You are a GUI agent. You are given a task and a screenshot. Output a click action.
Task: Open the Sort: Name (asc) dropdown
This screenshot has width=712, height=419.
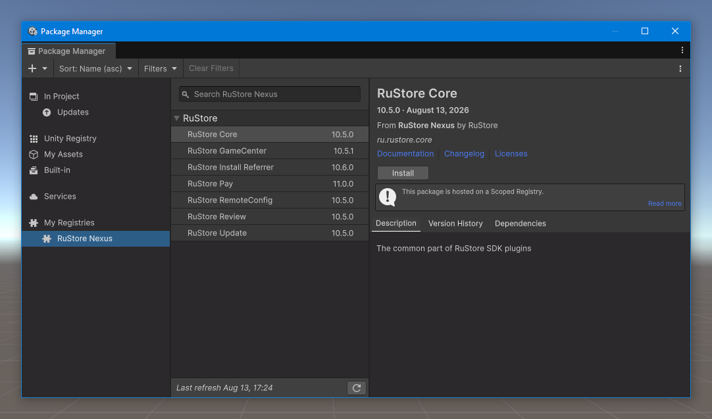[96, 68]
